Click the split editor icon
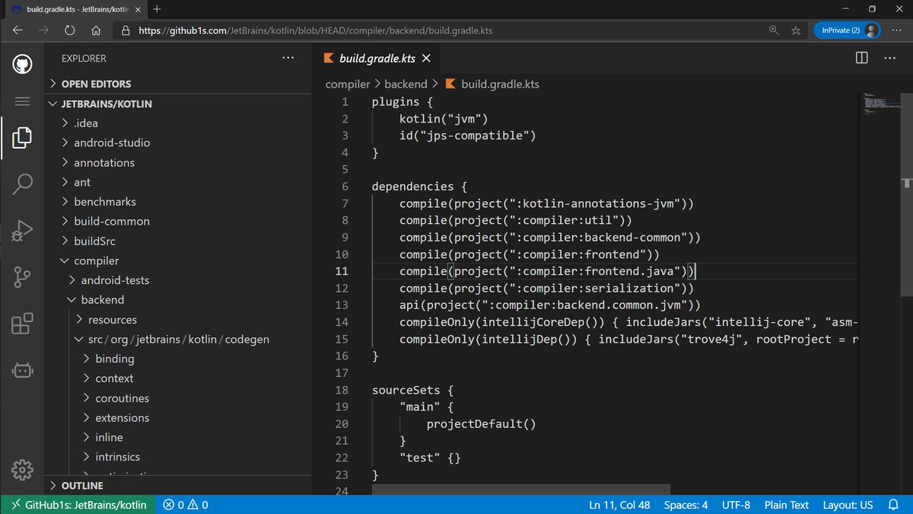Image resolution: width=913 pixels, height=514 pixels. click(x=862, y=58)
